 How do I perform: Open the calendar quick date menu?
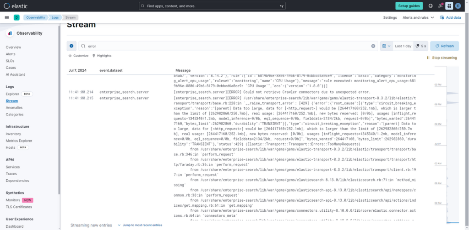(x=386, y=46)
